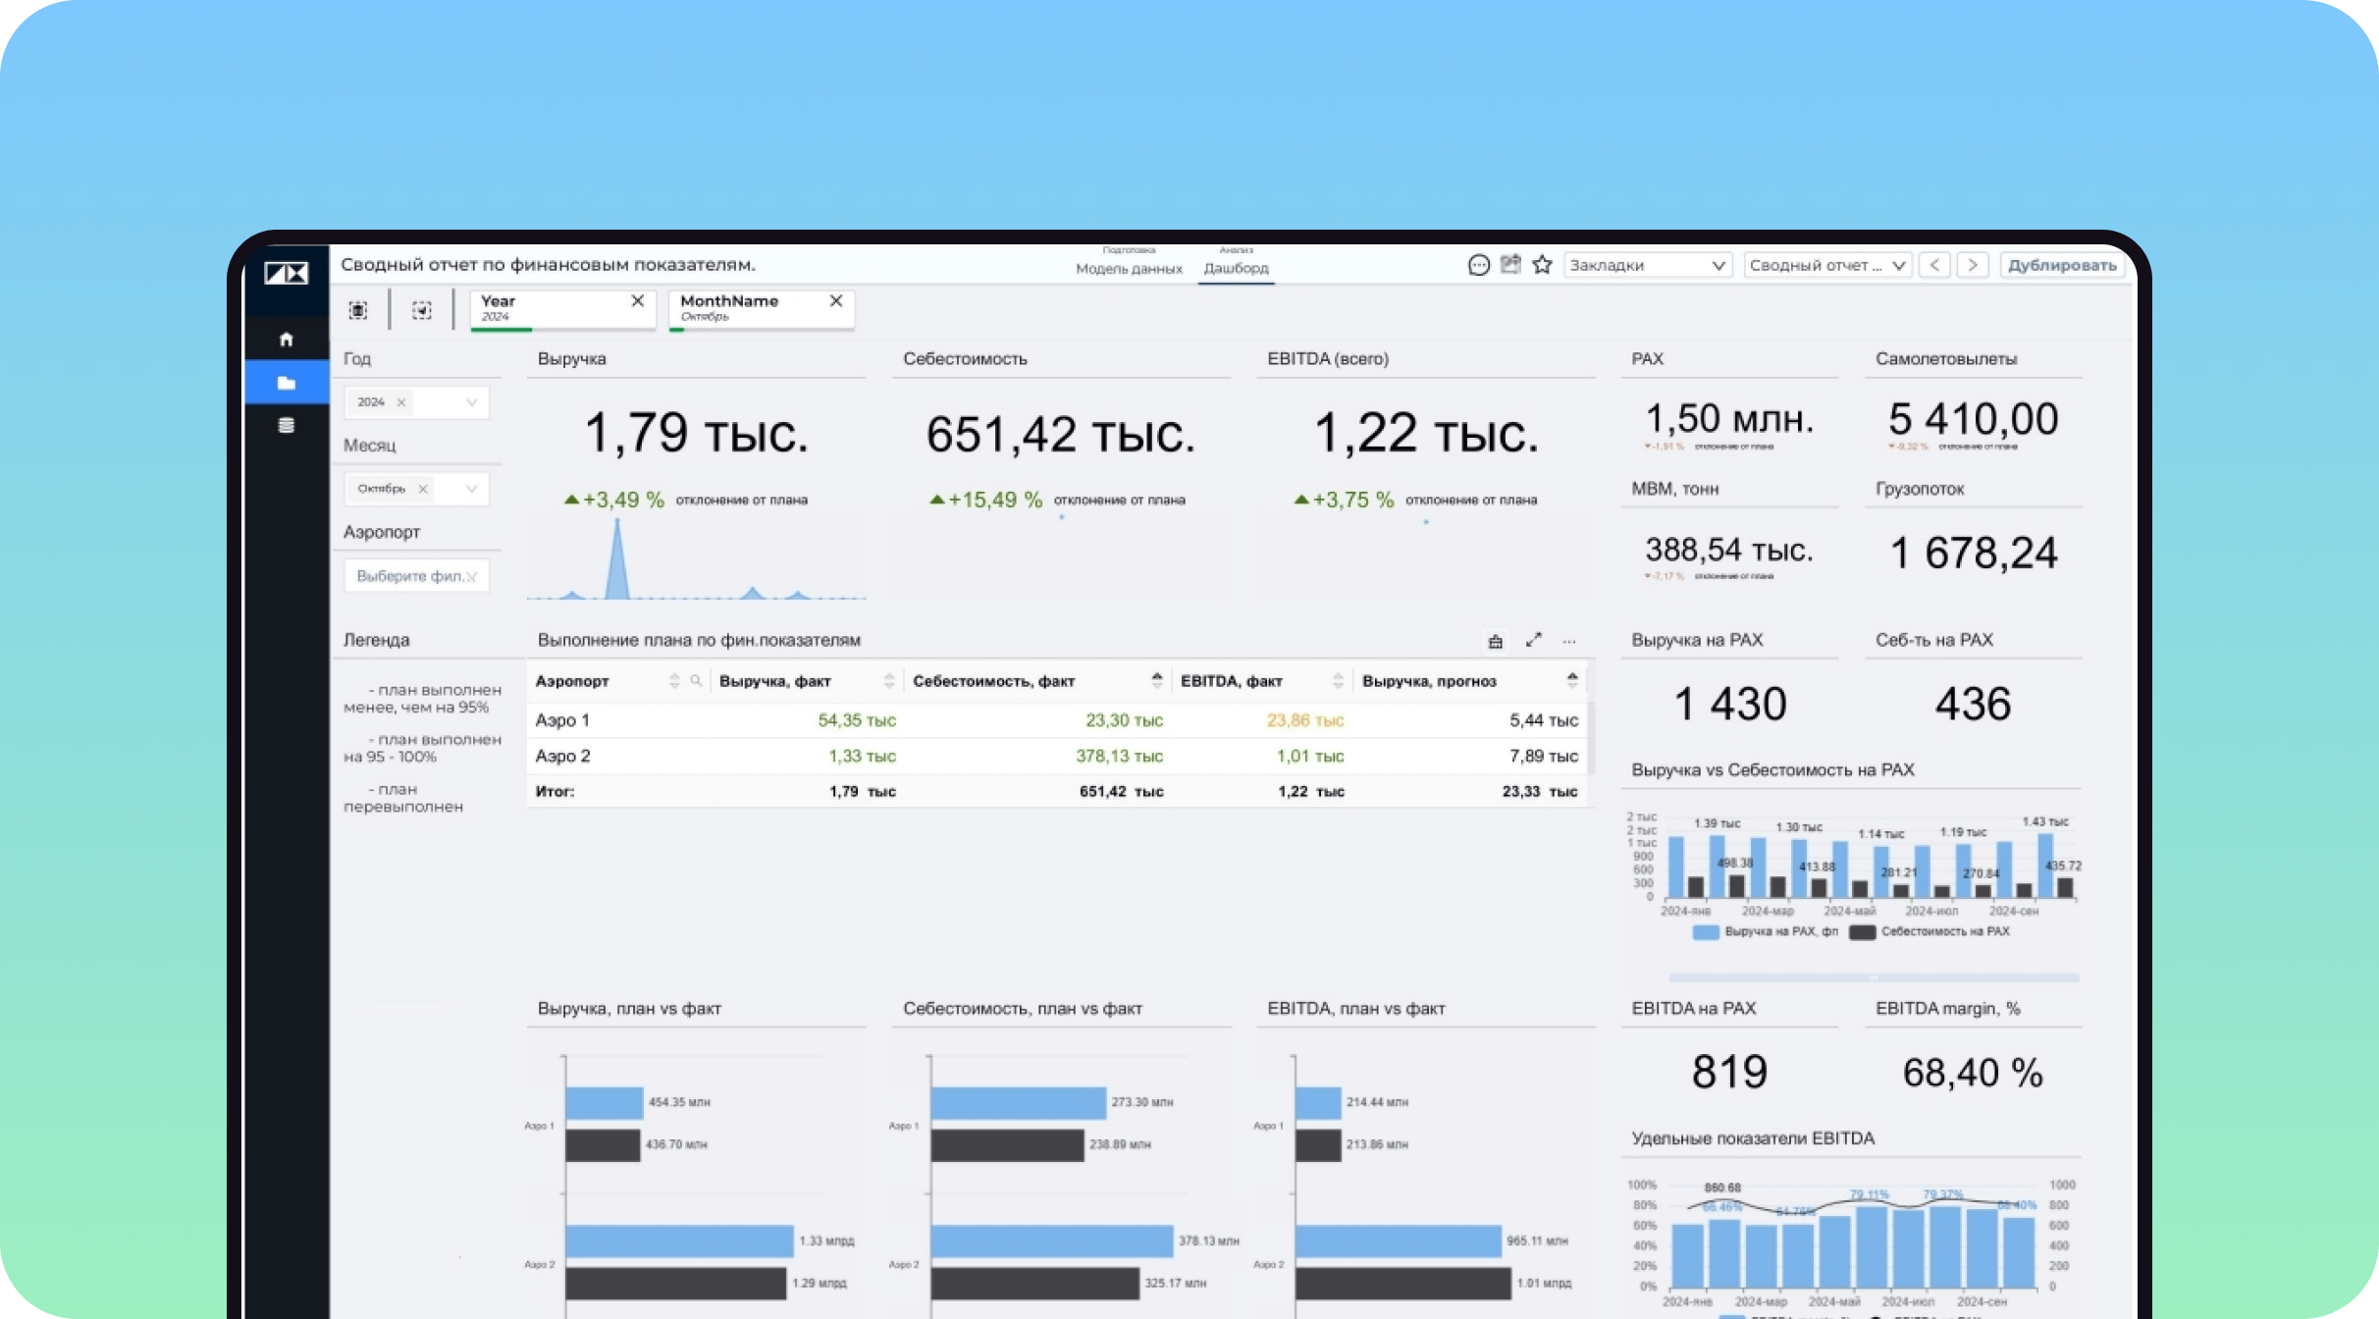Open the plan table more options ellipsis
The image size is (2379, 1319).
(x=1569, y=641)
